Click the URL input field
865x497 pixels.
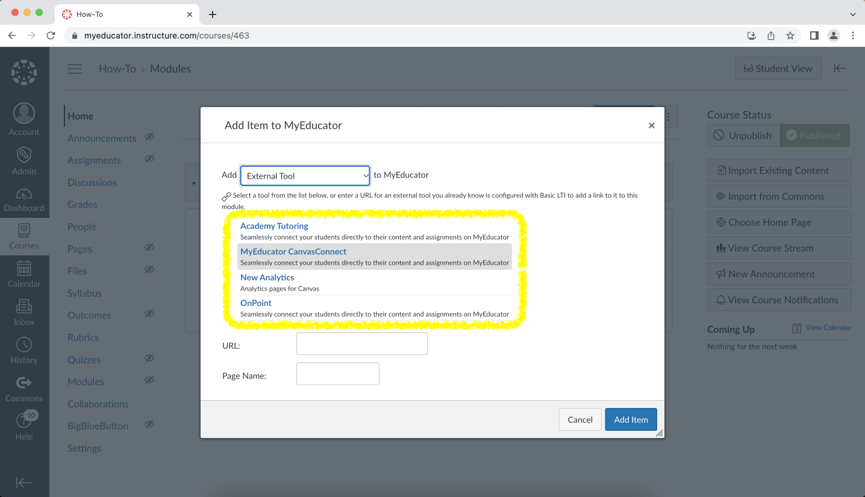point(362,344)
